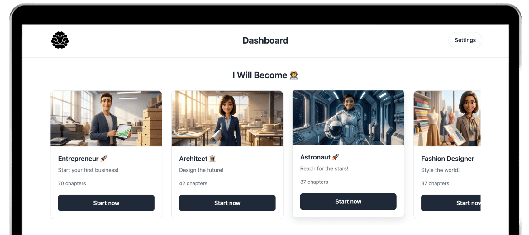Select the Entrepreneur title text
Image resolution: width=529 pixels, height=235 pixels.
(78, 159)
